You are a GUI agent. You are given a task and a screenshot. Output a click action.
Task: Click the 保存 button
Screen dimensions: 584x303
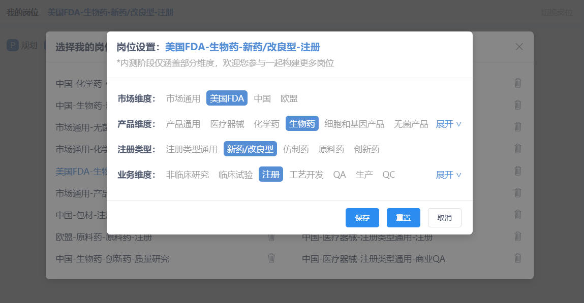pos(362,218)
